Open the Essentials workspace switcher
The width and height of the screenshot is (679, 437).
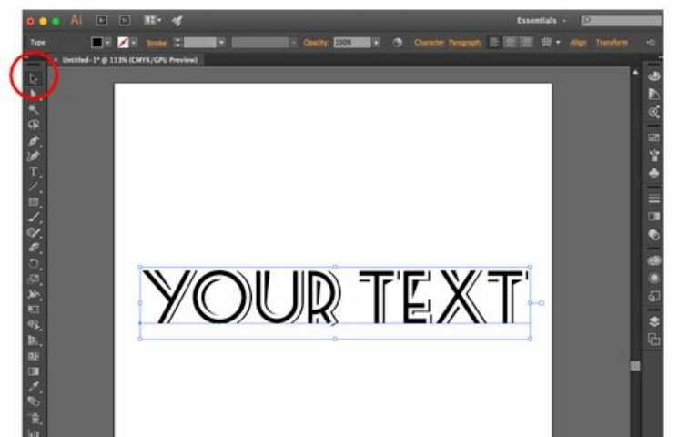(x=542, y=20)
